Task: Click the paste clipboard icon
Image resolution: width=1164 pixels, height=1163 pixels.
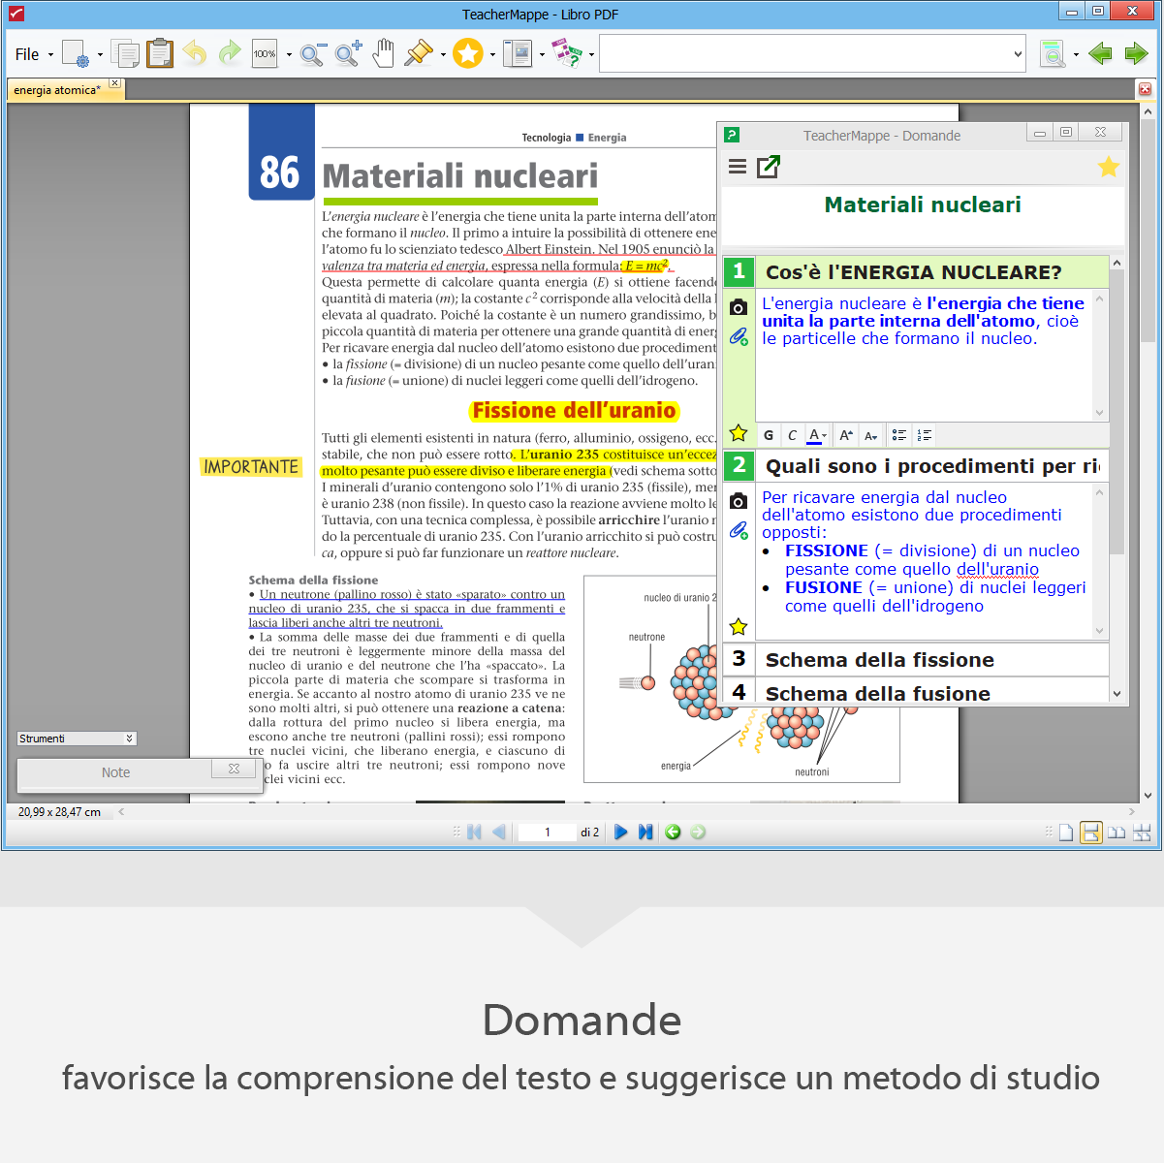Action: pyautogui.click(x=160, y=53)
